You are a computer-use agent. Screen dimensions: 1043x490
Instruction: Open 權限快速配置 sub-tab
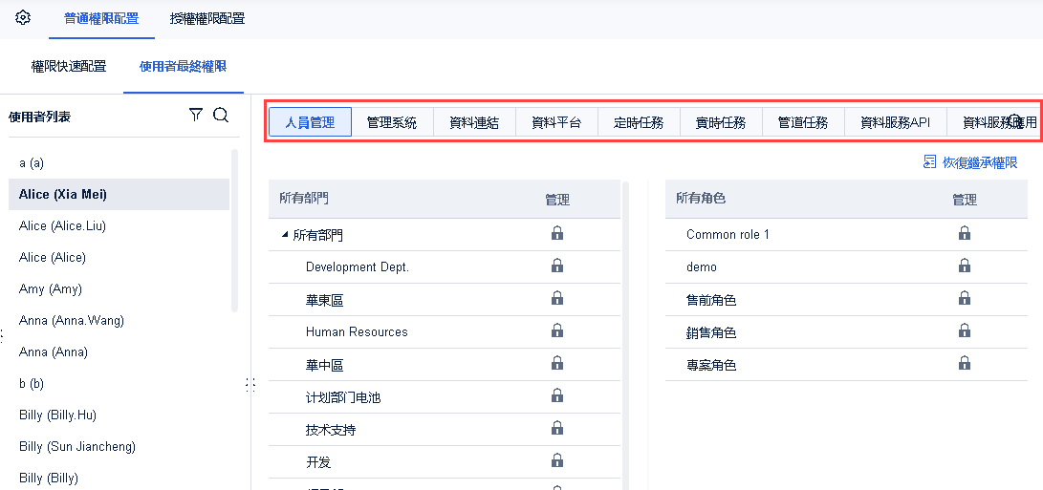tap(69, 67)
